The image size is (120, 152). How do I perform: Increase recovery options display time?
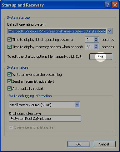point(96,46)
